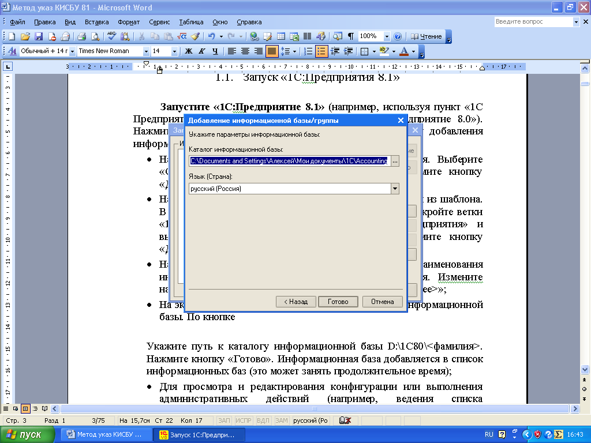Increase the paragraph indent
The width and height of the screenshot is (591, 443).
click(x=348, y=51)
